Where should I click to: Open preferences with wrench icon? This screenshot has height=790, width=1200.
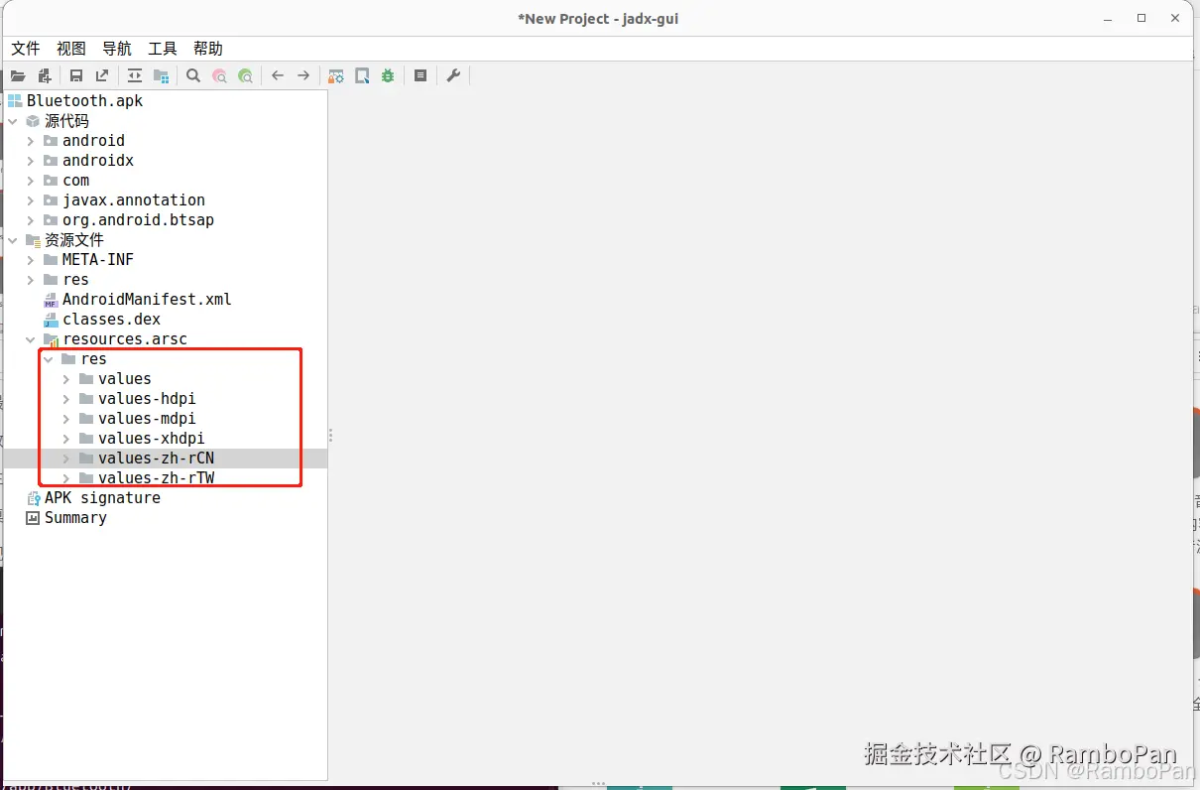tap(453, 75)
